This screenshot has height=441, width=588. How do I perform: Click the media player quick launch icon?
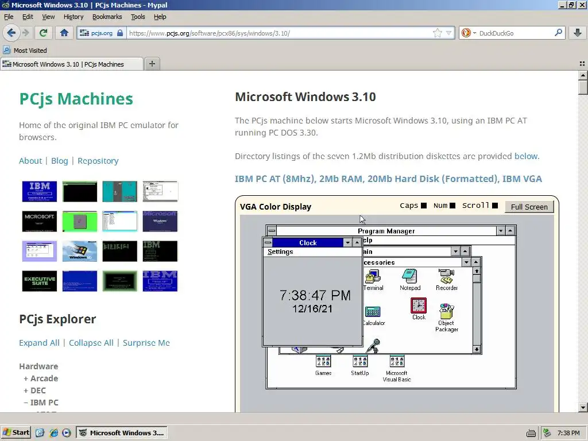coord(67,433)
